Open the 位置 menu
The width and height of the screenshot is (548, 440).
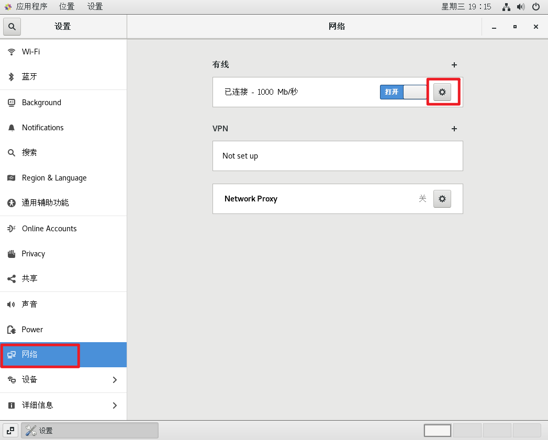(x=67, y=7)
